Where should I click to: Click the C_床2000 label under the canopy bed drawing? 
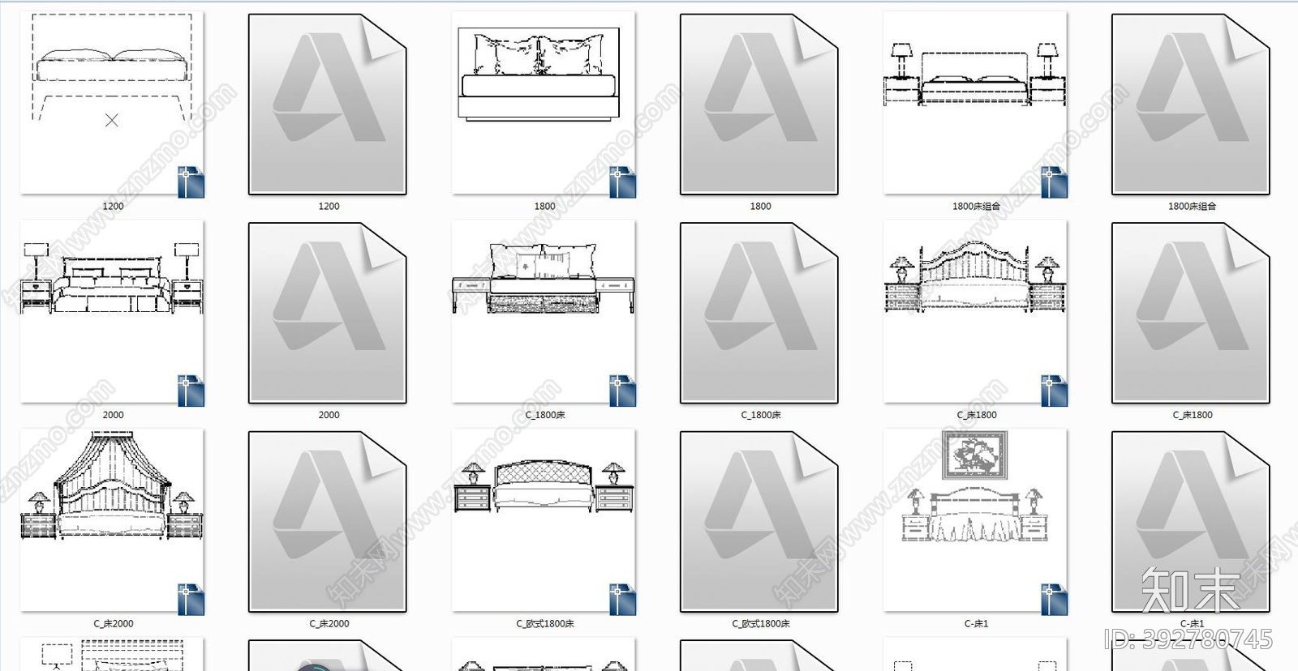[113, 623]
